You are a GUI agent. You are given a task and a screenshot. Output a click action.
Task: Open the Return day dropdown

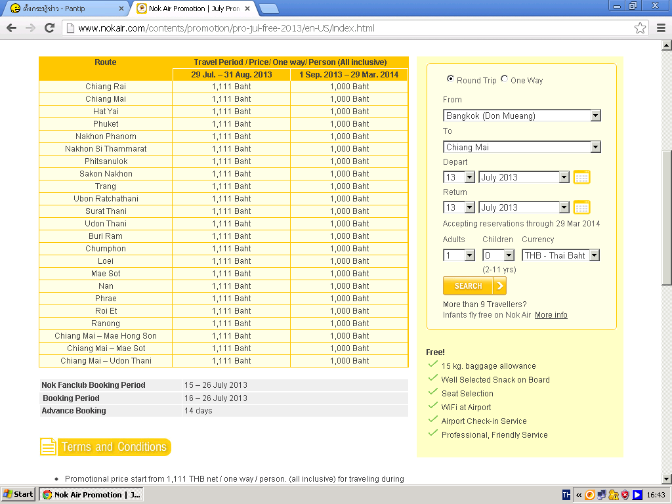click(459, 207)
